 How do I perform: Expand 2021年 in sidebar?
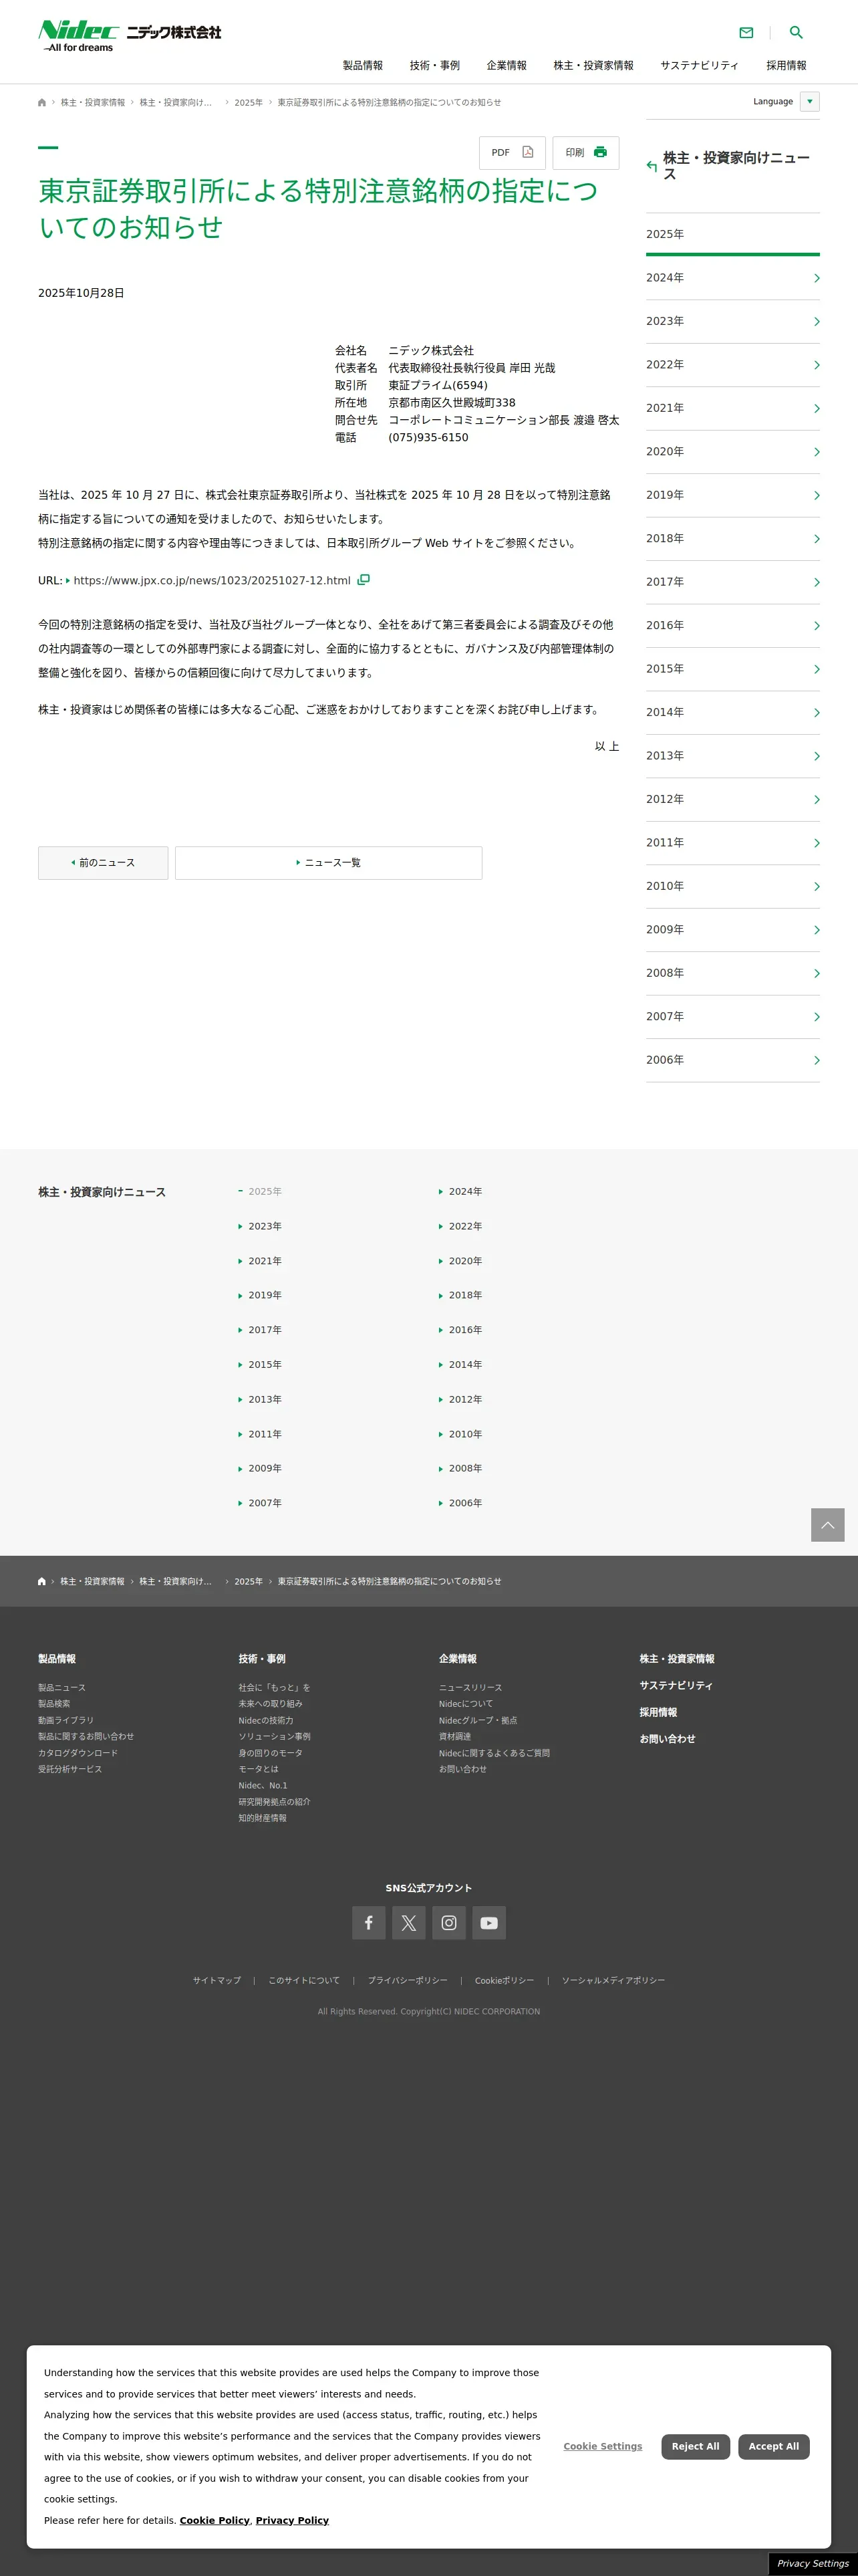click(x=733, y=409)
